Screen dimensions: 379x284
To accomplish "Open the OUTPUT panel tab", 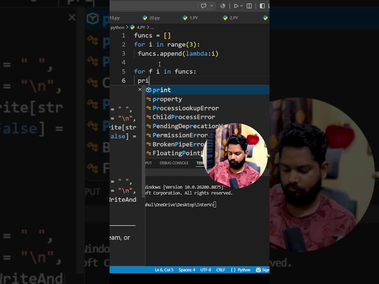I will tap(149, 163).
